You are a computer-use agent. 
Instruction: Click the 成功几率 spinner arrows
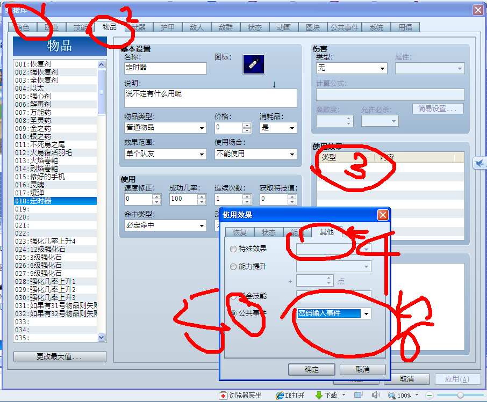202,199
